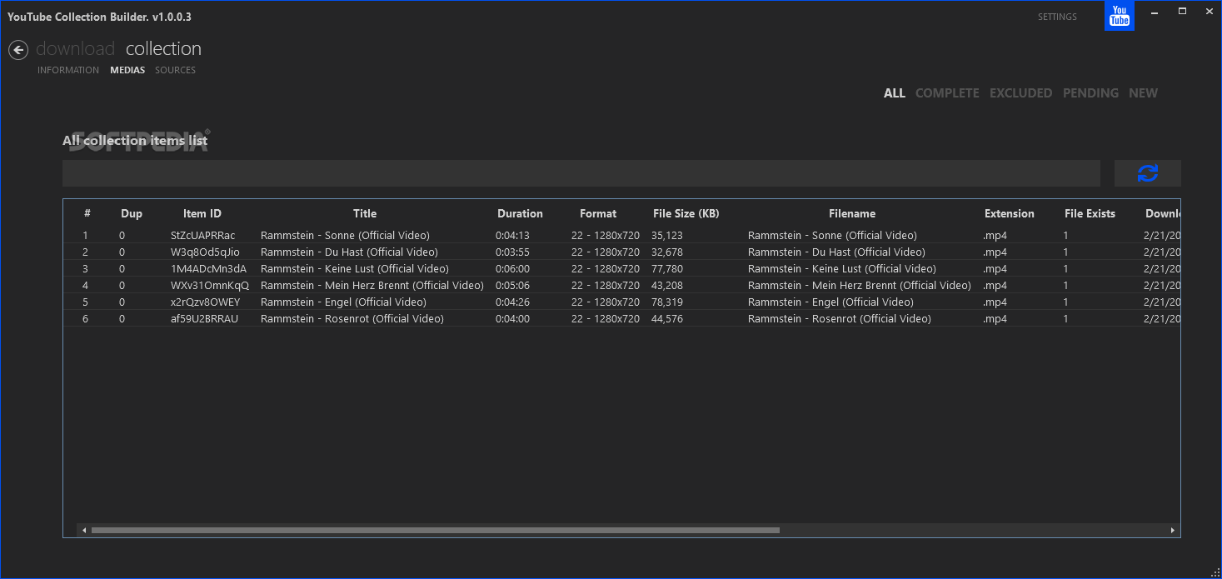Click the horizontal scrollbar thumb
The image size is (1222, 579).
click(435, 530)
